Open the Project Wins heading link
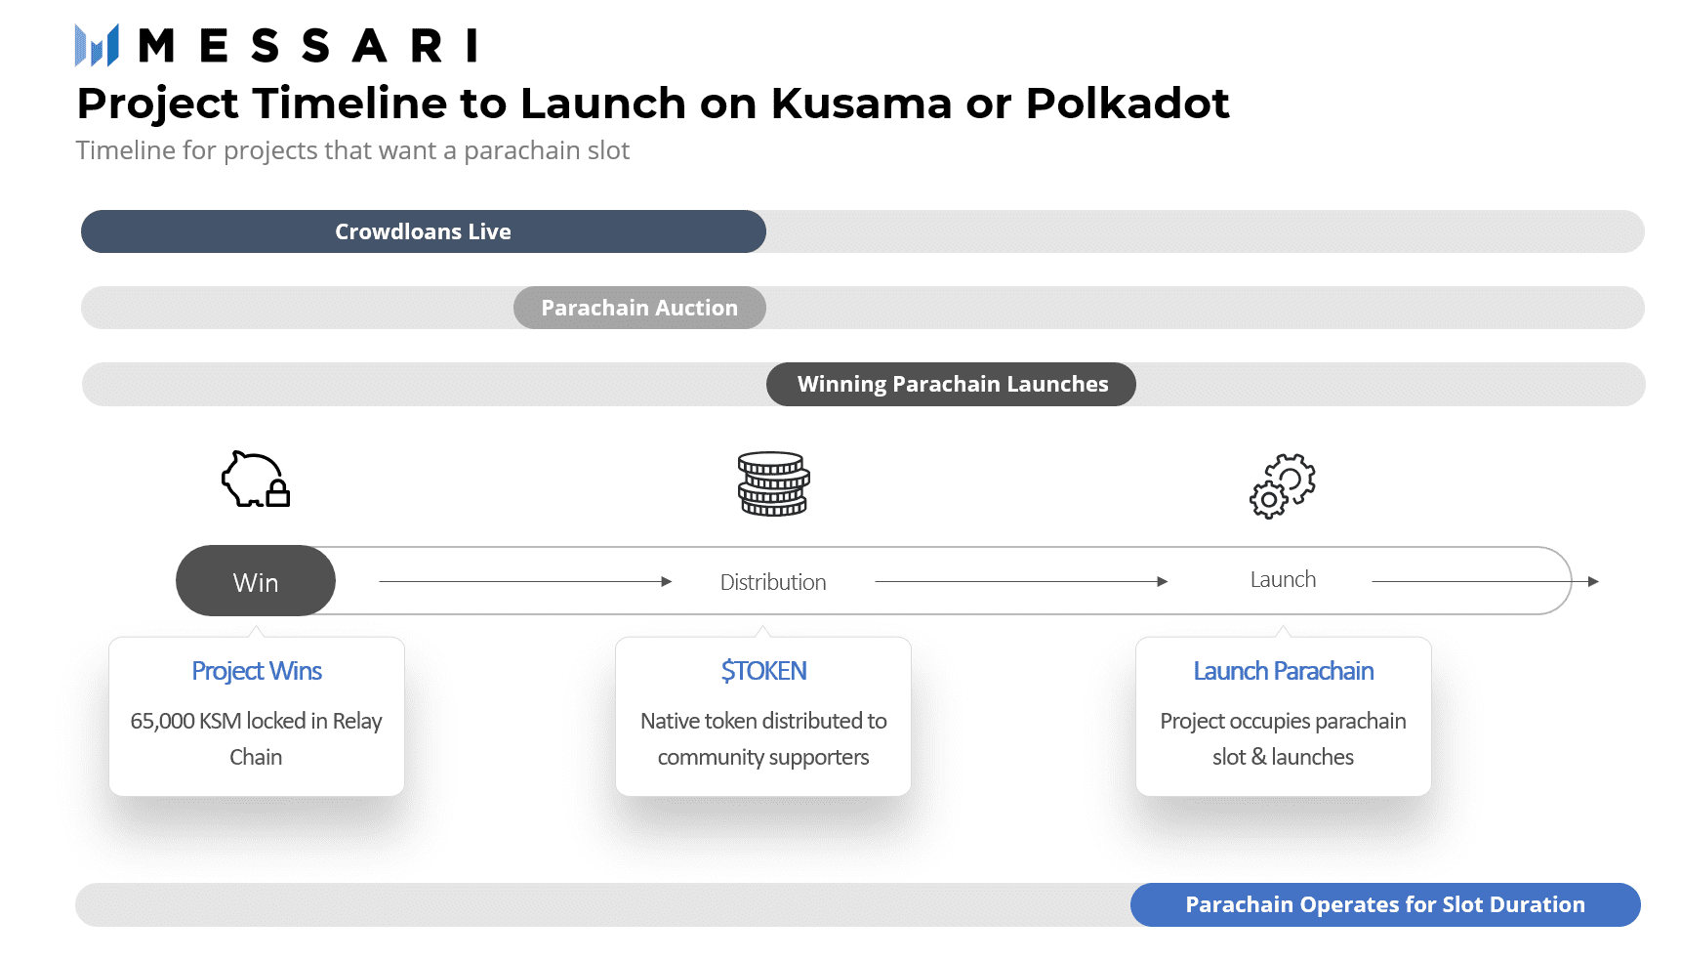The image size is (1681, 961). point(257,671)
